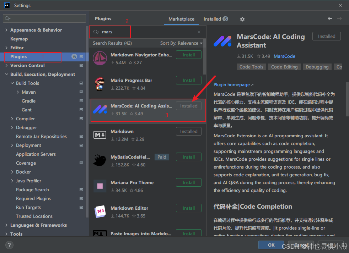Expand the Version Control node
Viewport: 349px width, 253px height.
click(6, 66)
